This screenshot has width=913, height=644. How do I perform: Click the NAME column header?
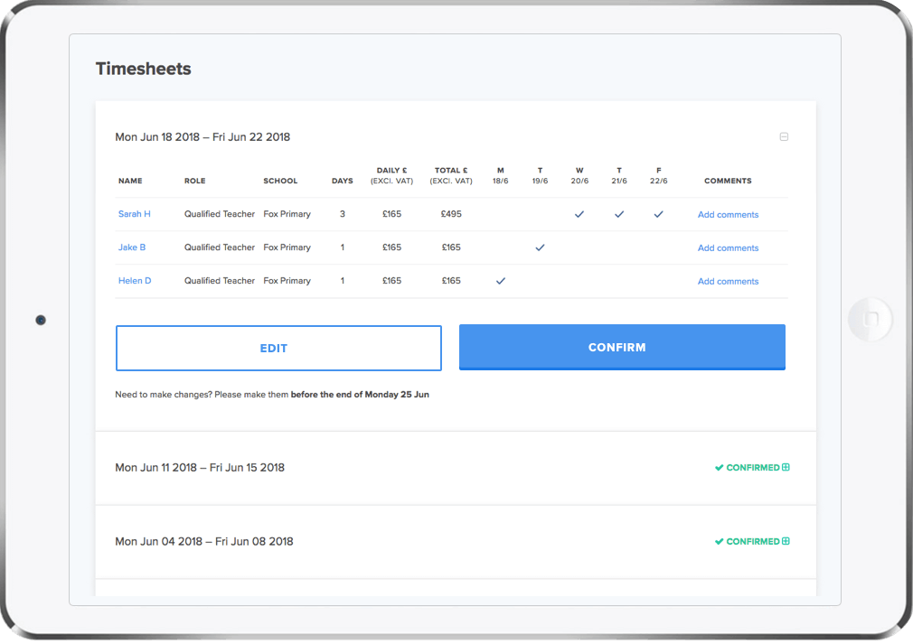click(130, 181)
